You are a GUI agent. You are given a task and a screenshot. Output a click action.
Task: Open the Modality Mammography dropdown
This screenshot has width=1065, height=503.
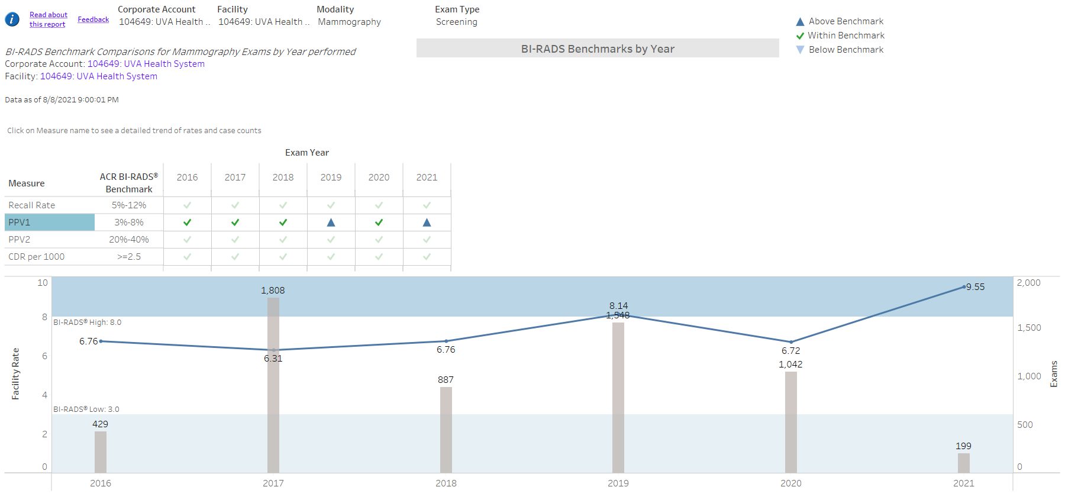(x=349, y=22)
